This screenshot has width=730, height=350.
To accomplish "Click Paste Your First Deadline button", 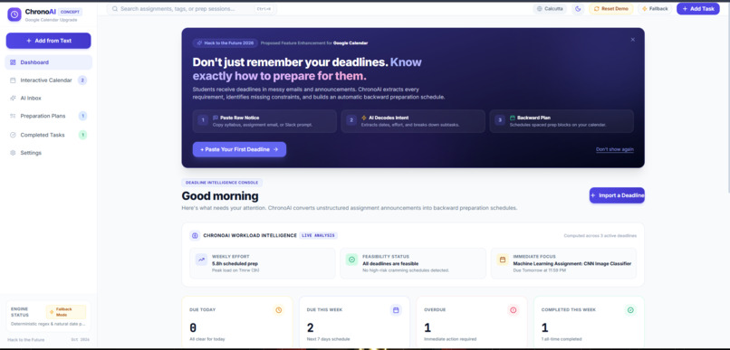I will coord(239,149).
